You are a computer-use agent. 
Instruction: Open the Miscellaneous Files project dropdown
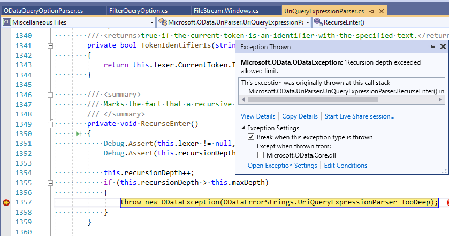pyautogui.click(x=152, y=22)
